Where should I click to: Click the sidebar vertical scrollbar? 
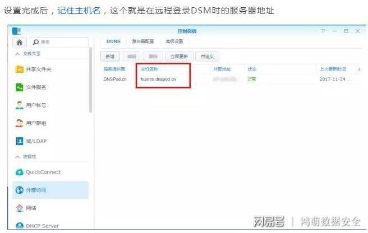tap(90, 80)
